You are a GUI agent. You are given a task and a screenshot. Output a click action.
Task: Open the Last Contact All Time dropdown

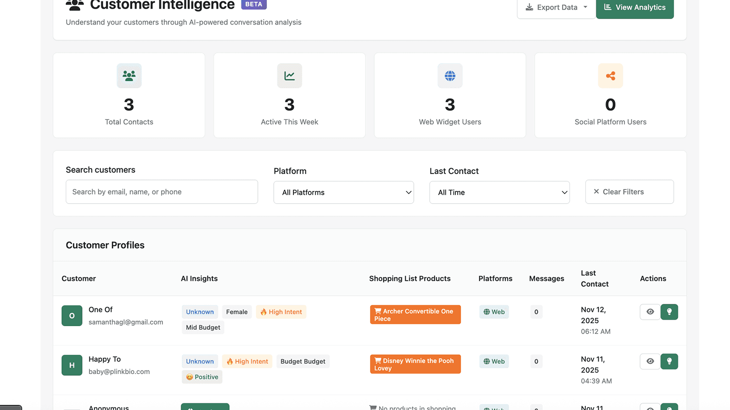coord(499,192)
